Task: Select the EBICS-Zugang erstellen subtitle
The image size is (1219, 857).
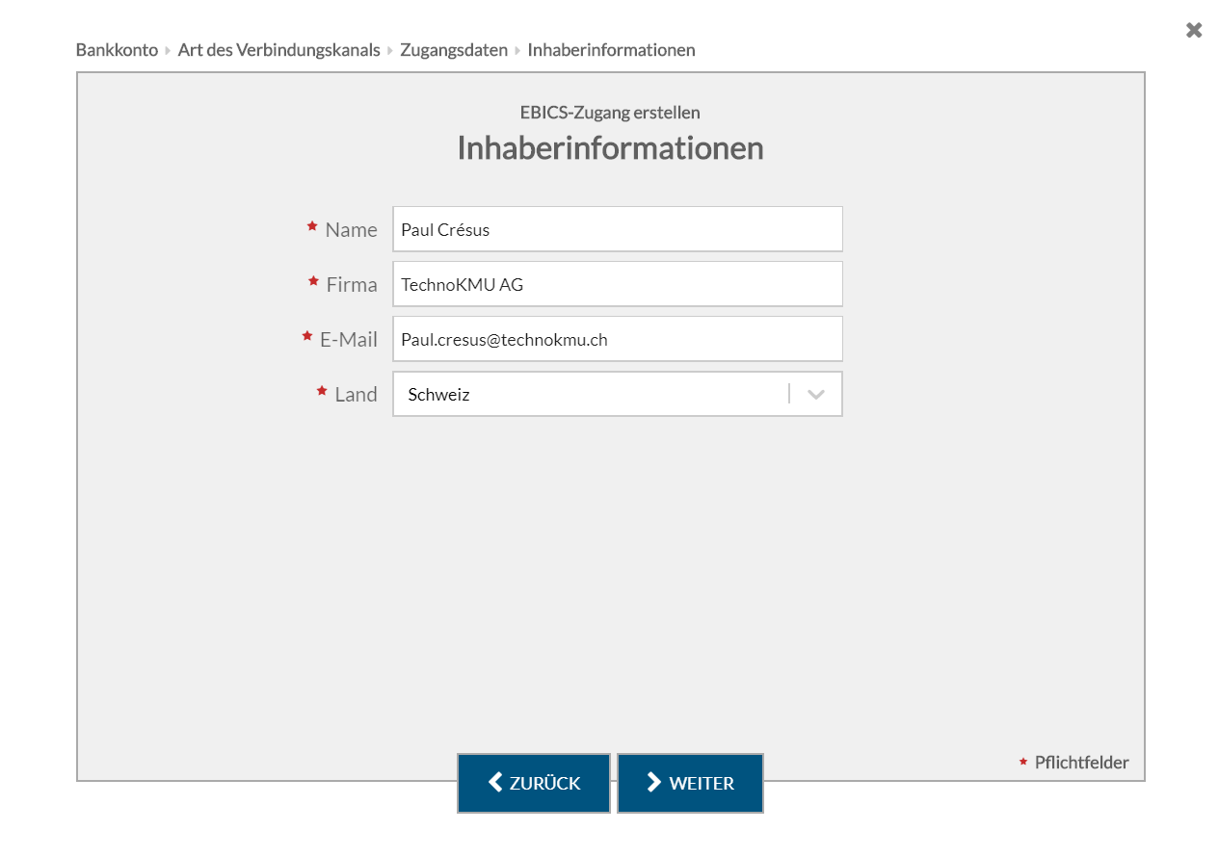Action: point(610,113)
